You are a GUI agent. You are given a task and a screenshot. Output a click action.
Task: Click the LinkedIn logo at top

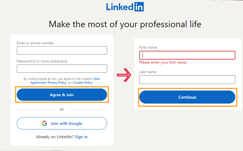[x=125, y=7]
